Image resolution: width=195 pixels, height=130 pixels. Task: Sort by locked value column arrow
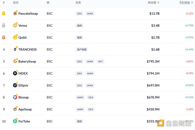(158, 3)
